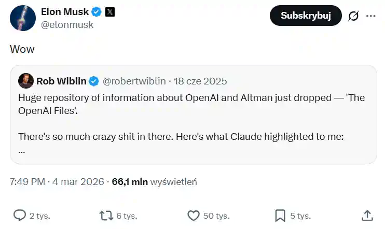Image resolution: width=385 pixels, height=229 pixels.
Task: Toggle the bookmark icon
Action: click(280, 216)
